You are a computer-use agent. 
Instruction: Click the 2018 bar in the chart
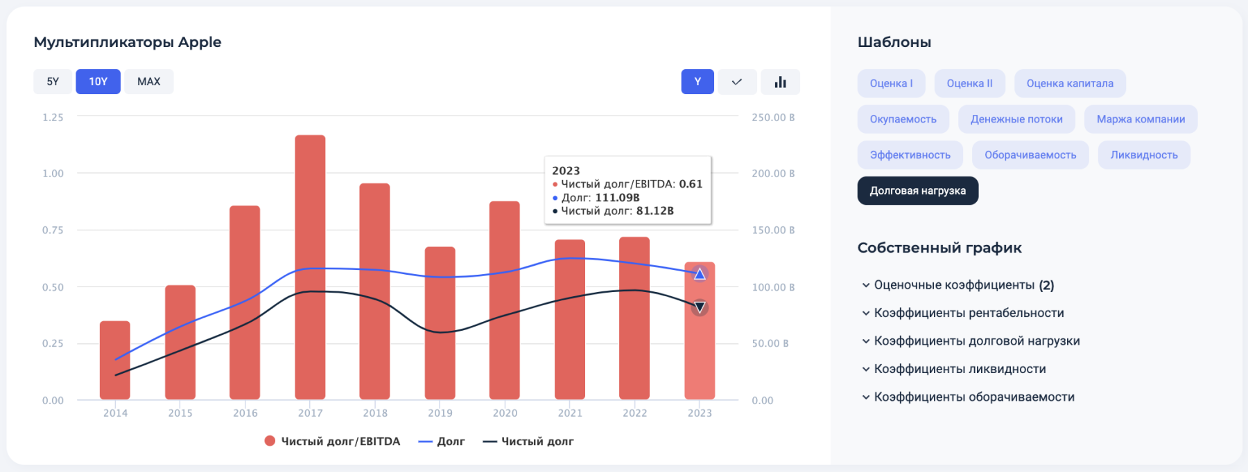[x=374, y=291]
